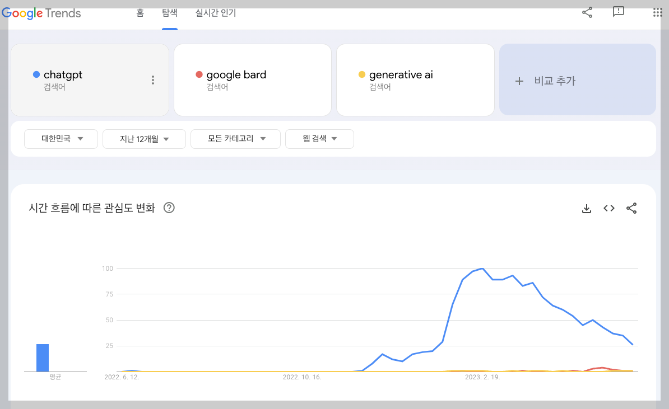Click the share icon in the top bar
Image resolution: width=669 pixels, height=409 pixels.
point(587,12)
